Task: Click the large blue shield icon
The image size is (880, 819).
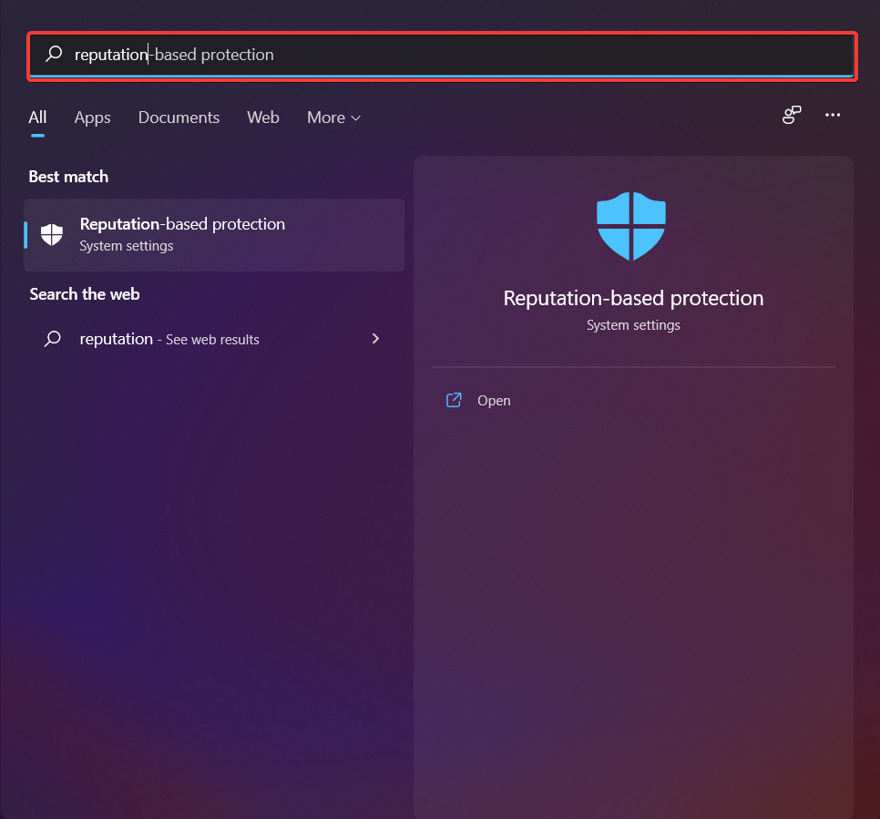Action: 631,226
